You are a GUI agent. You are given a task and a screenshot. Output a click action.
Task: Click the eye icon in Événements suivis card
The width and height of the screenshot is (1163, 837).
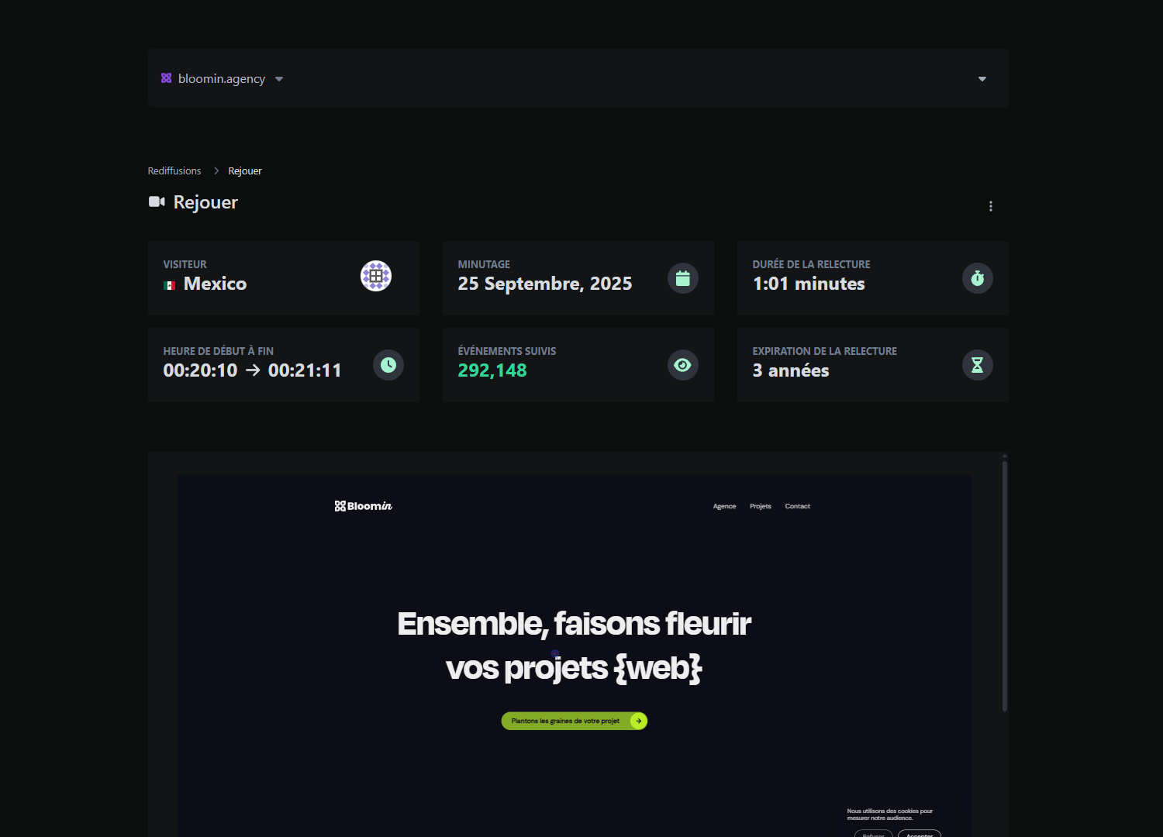tap(682, 365)
